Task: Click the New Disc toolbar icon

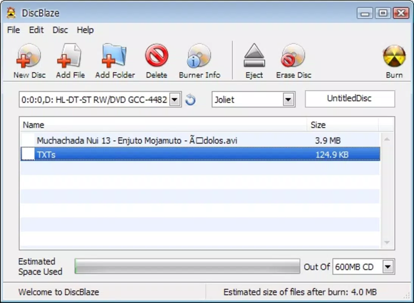Action: point(28,56)
